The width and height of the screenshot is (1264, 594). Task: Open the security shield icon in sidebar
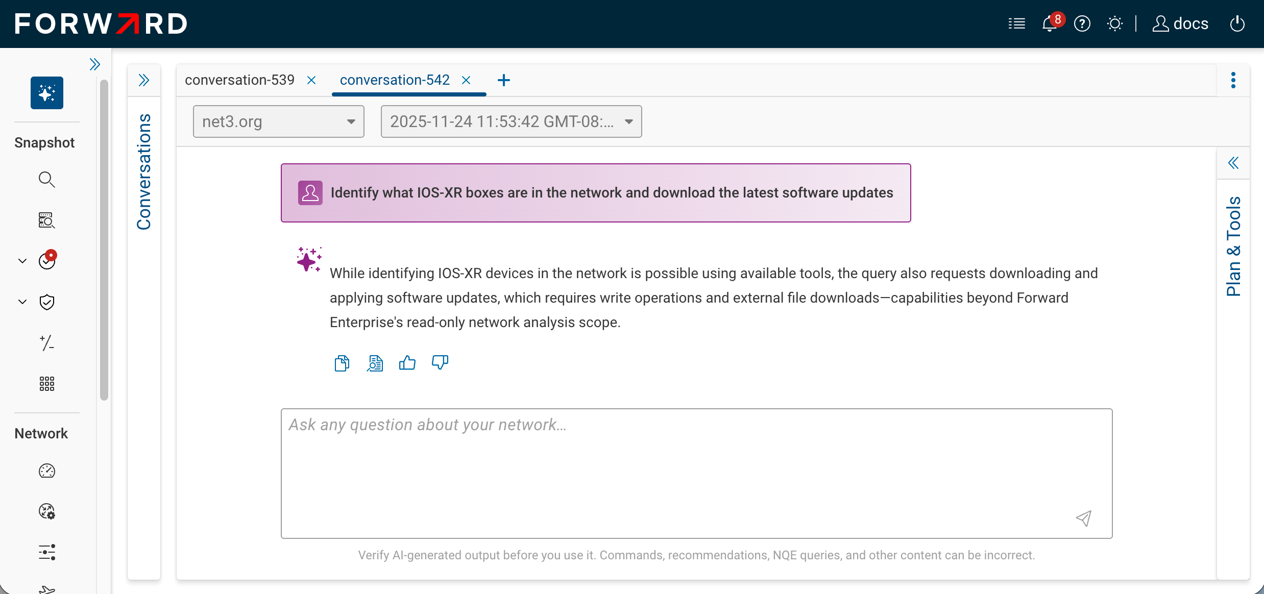point(47,302)
